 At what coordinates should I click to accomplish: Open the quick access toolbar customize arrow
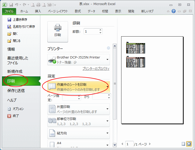55,5
